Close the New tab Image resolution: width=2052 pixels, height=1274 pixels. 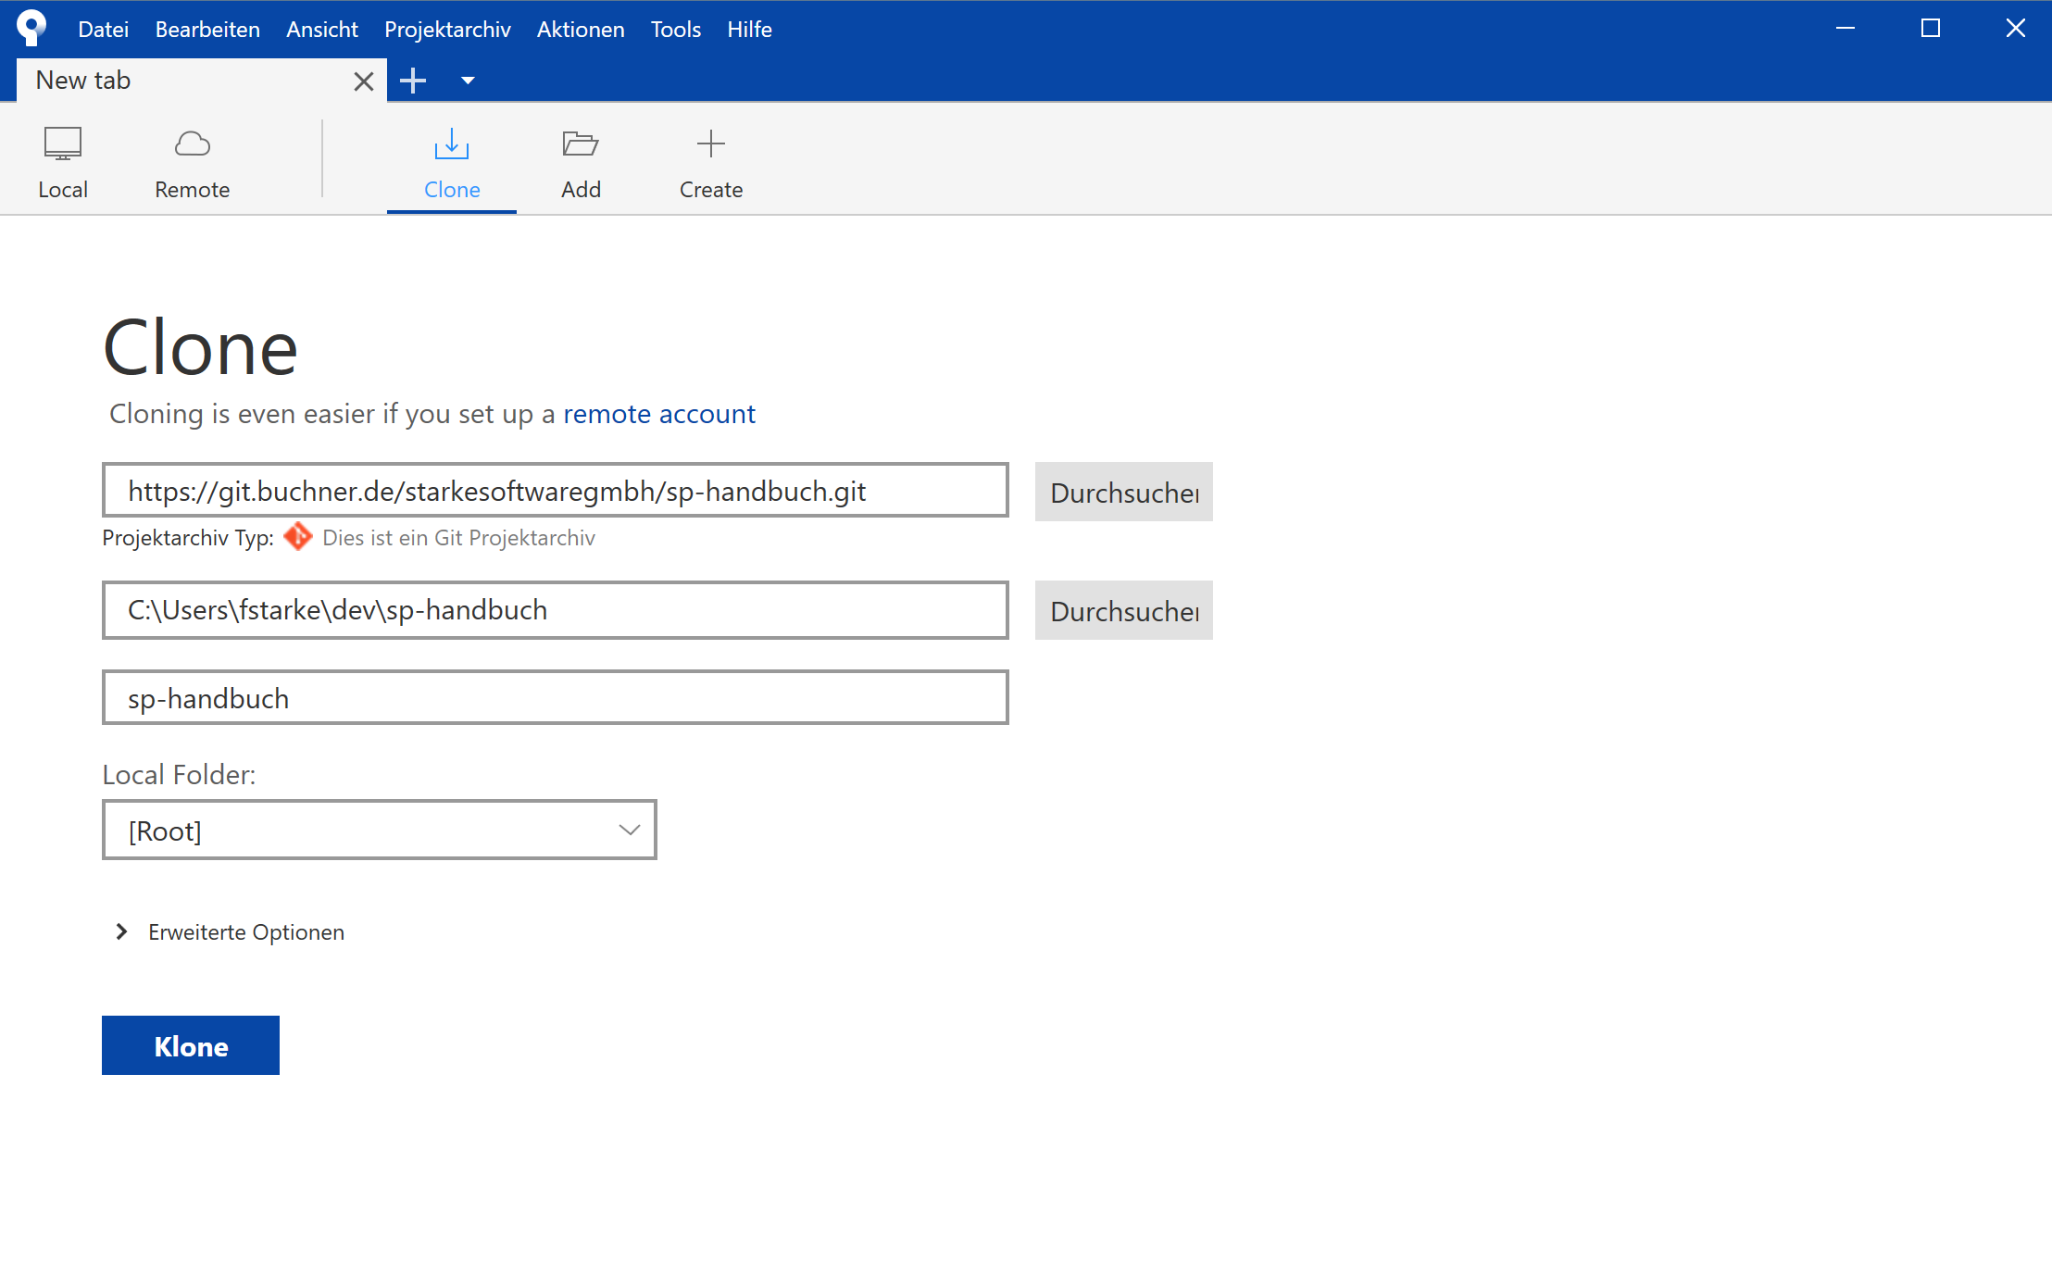(x=363, y=81)
